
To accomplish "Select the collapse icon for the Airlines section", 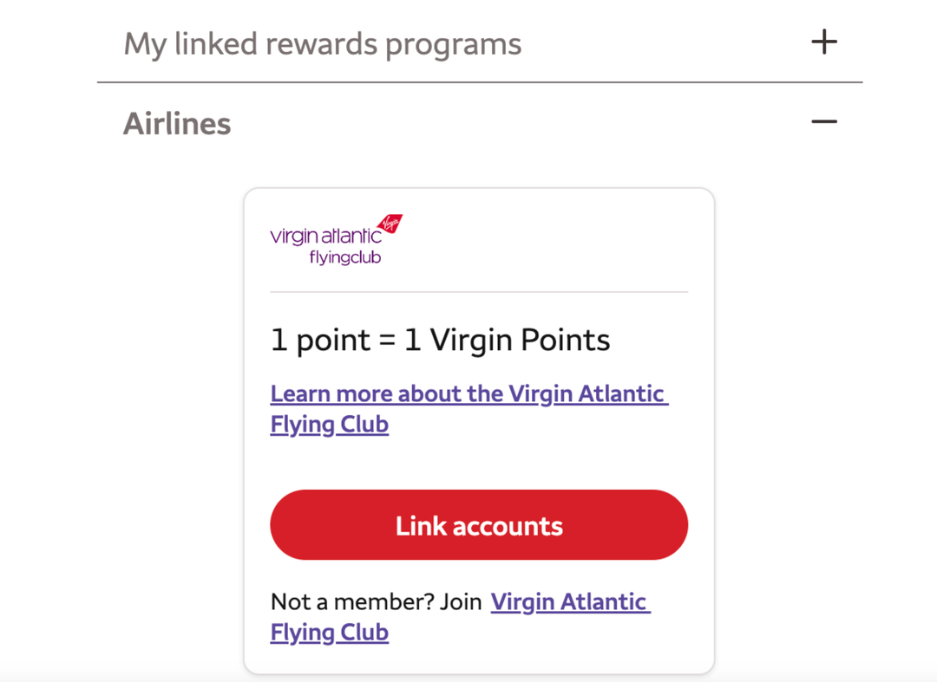I will [824, 122].
